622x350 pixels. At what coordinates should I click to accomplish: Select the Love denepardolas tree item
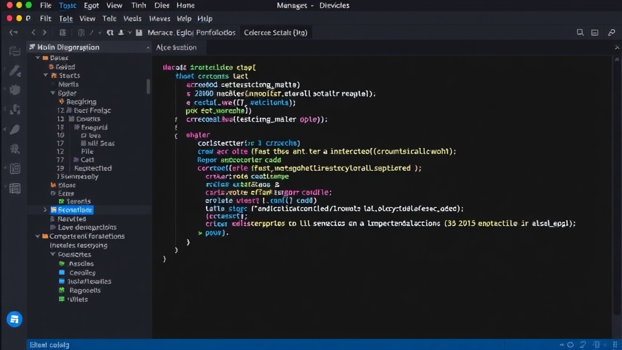point(87,227)
